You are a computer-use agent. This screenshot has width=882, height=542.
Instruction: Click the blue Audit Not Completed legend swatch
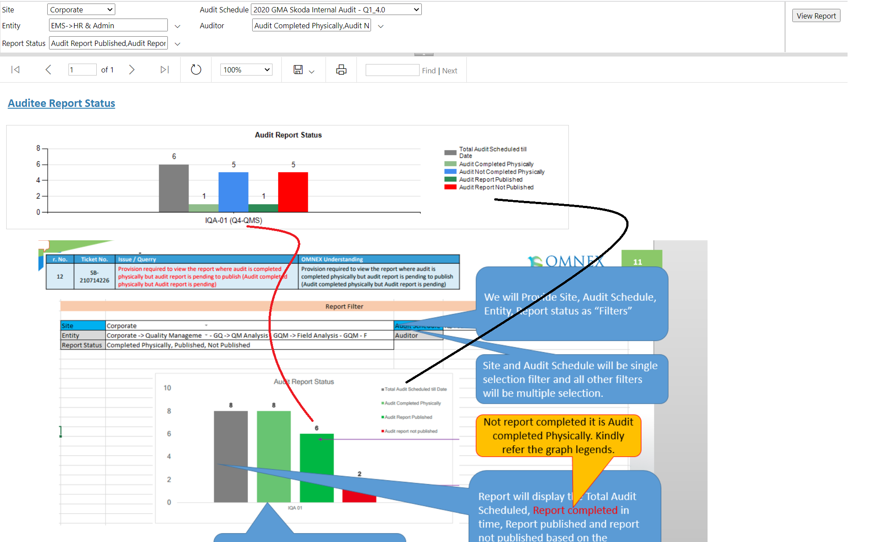click(x=450, y=171)
